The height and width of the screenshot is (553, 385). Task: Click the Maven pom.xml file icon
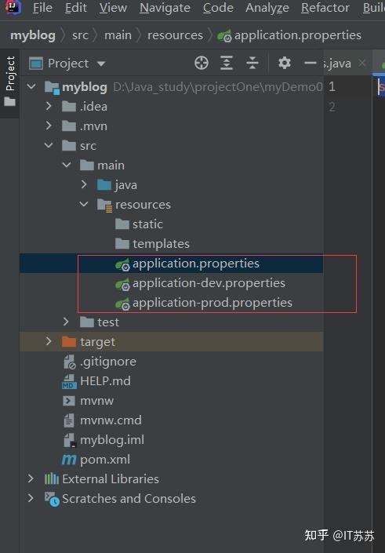(69, 459)
